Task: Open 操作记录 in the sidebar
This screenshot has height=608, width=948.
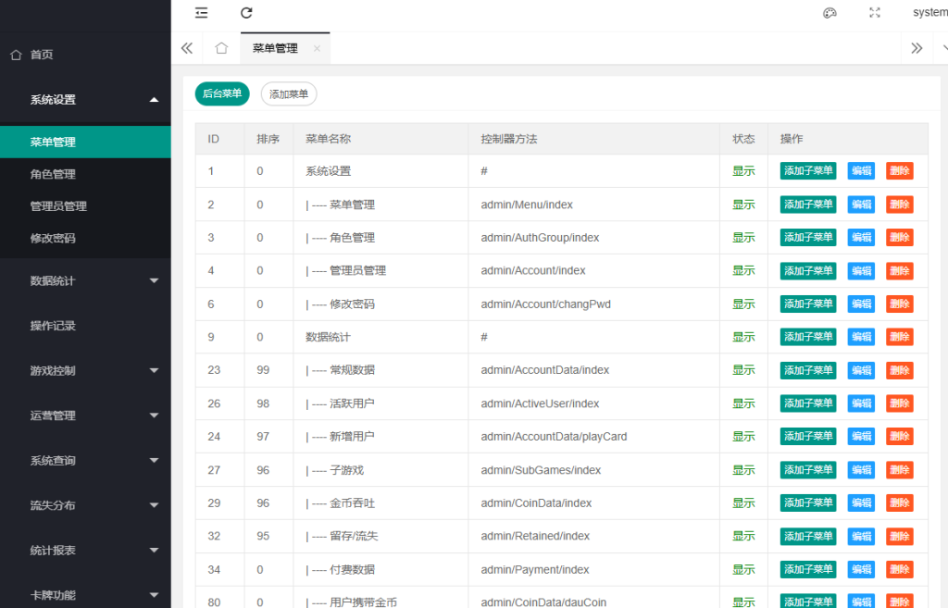Action: coord(85,326)
